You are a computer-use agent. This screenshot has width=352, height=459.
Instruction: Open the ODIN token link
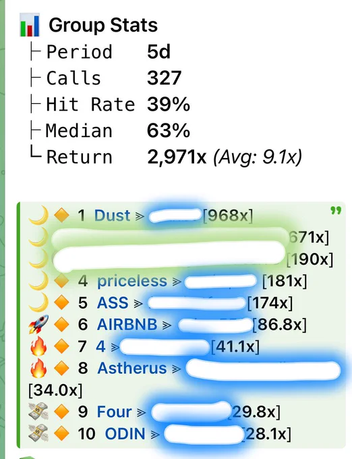[x=125, y=433]
